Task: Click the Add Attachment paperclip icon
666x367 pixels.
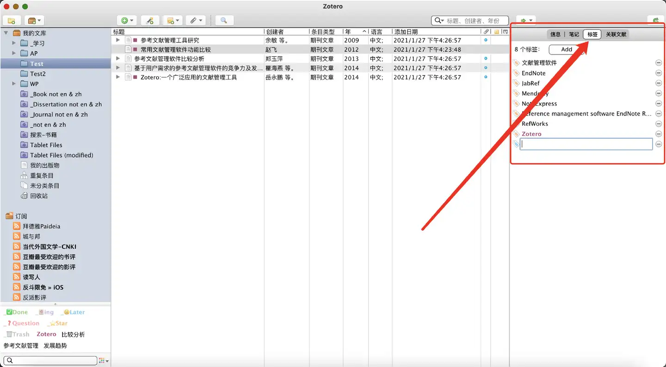Action: [196, 20]
